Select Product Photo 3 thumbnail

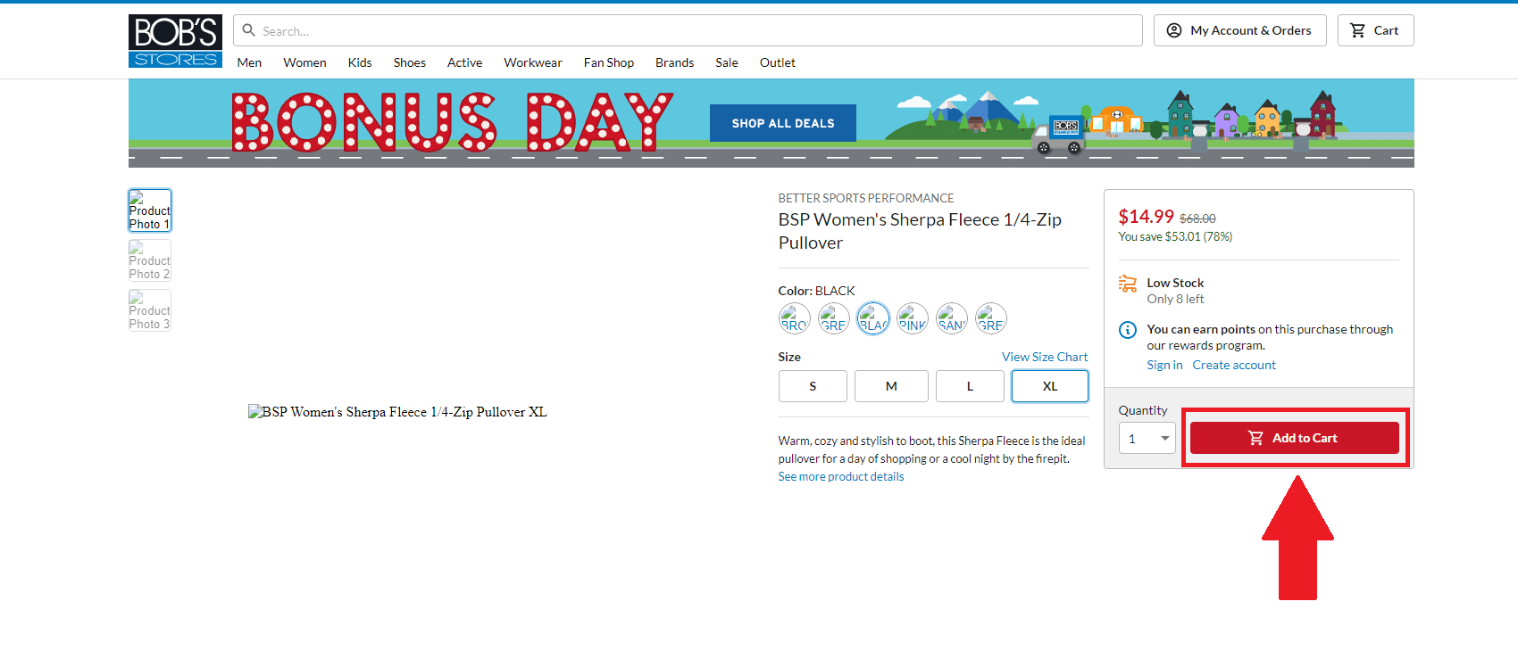[150, 310]
